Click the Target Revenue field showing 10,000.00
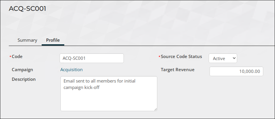Screen dimensions: 275x119 point(236,71)
